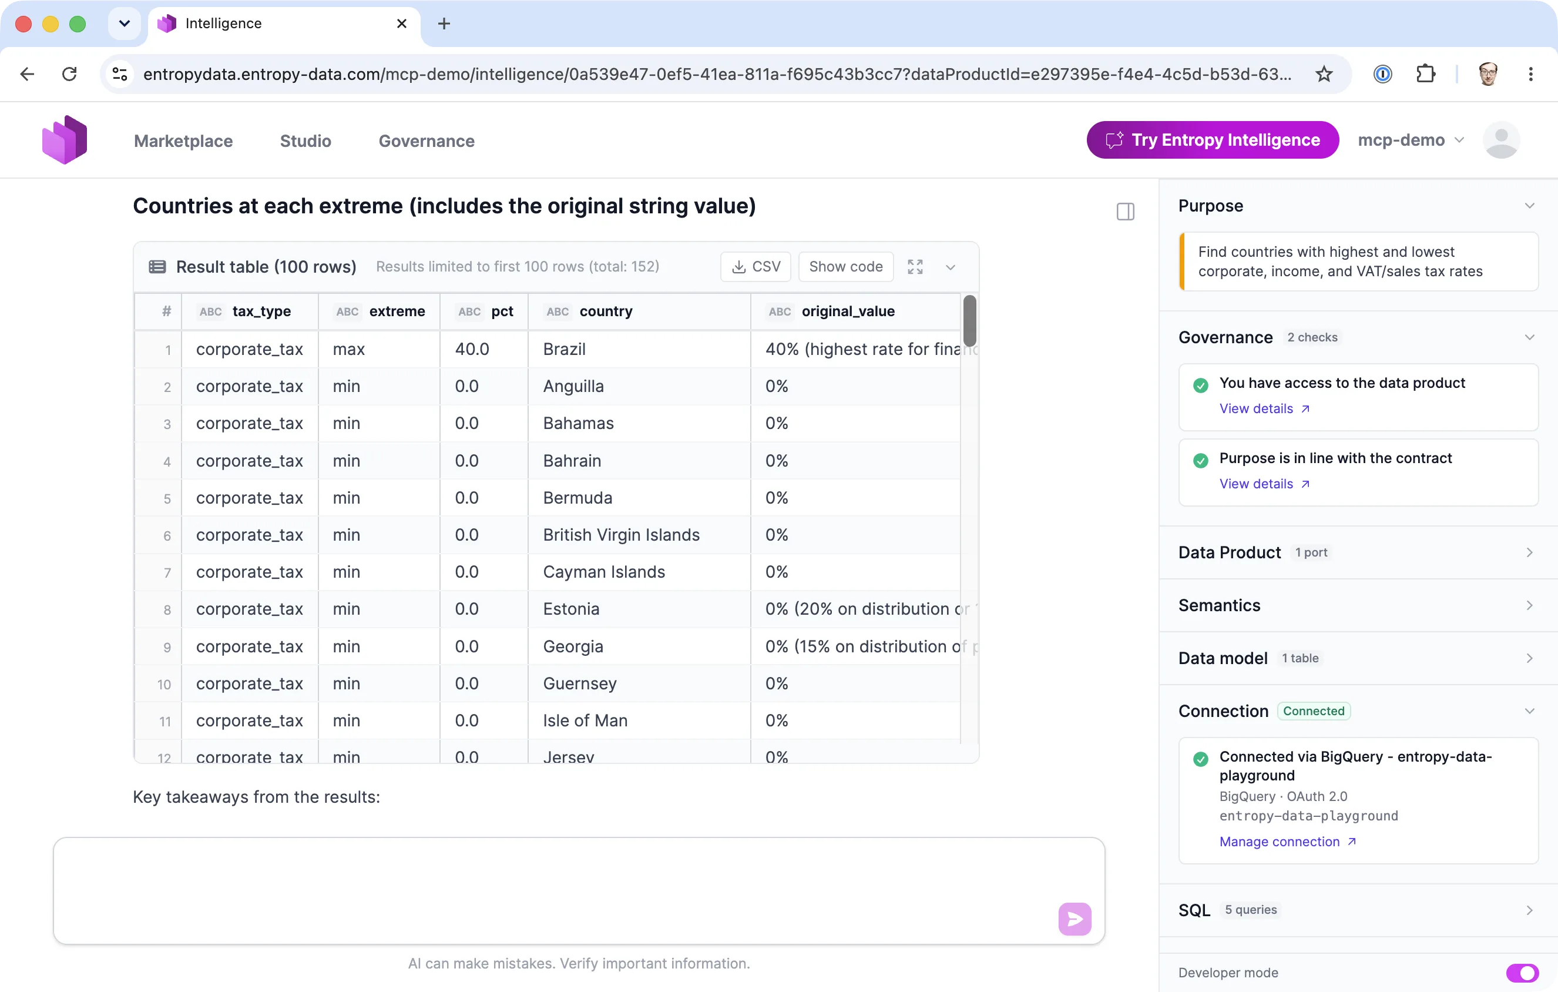Screen dimensions: 1558x992
Task: Sort by the extreme column header
Action: [378, 311]
